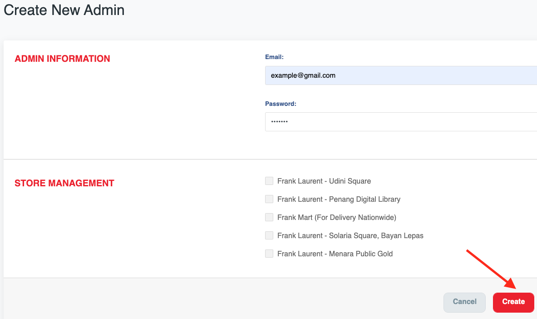The image size is (537, 319).
Task: Check the Frank Laurent - Udini Square checkbox
Action: point(269,181)
